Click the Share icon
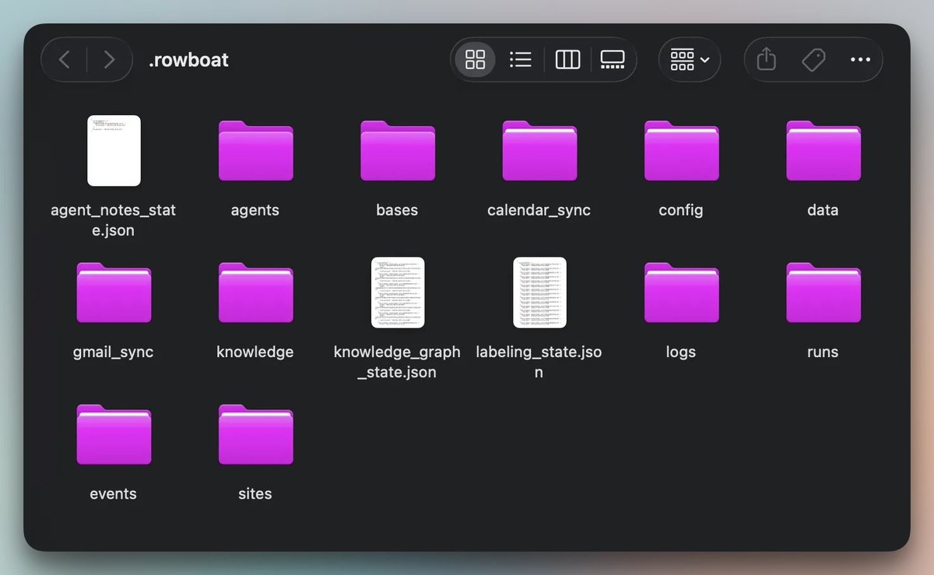 click(767, 59)
